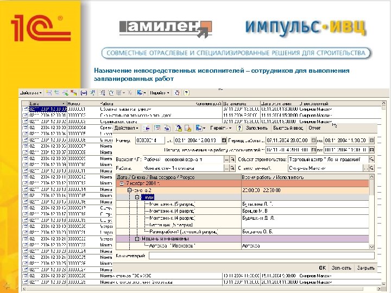Screen dimensions: 391x293
Task: Click the Номер input field
Action: click(x=150, y=141)
